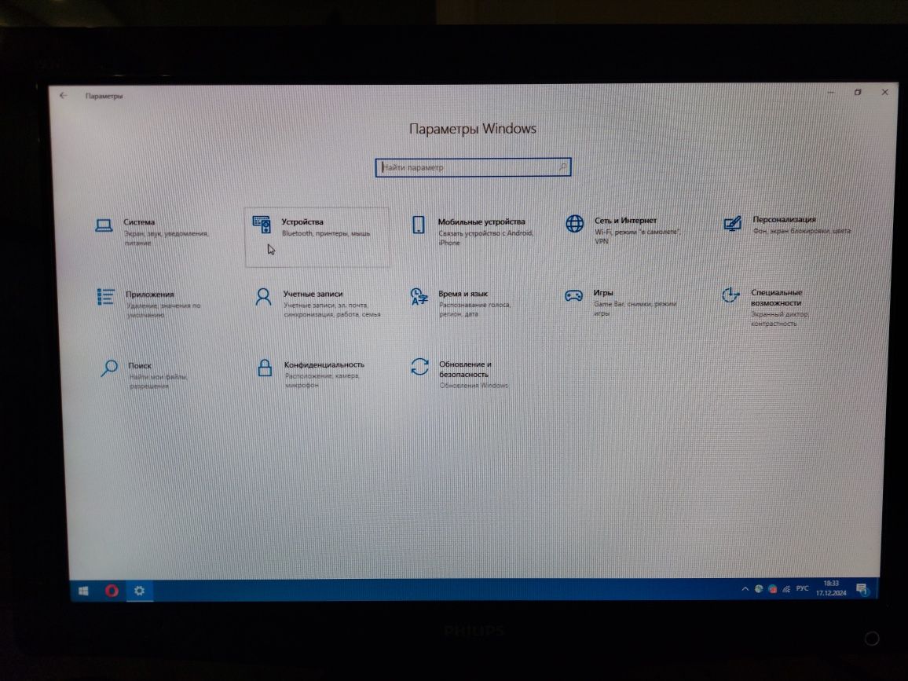The width and height of the screenshot is (908, 681).
Task: Click the 'Специальные возможности' title text
Action: tap(776, 298)
